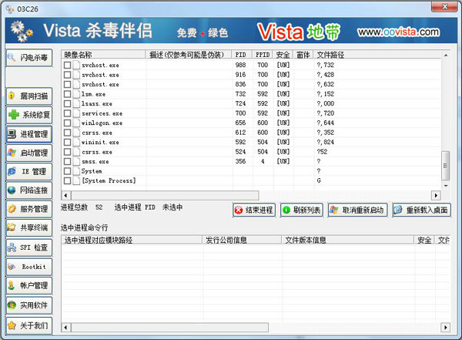Sort by 文件路径 column header

click(377, 55)
